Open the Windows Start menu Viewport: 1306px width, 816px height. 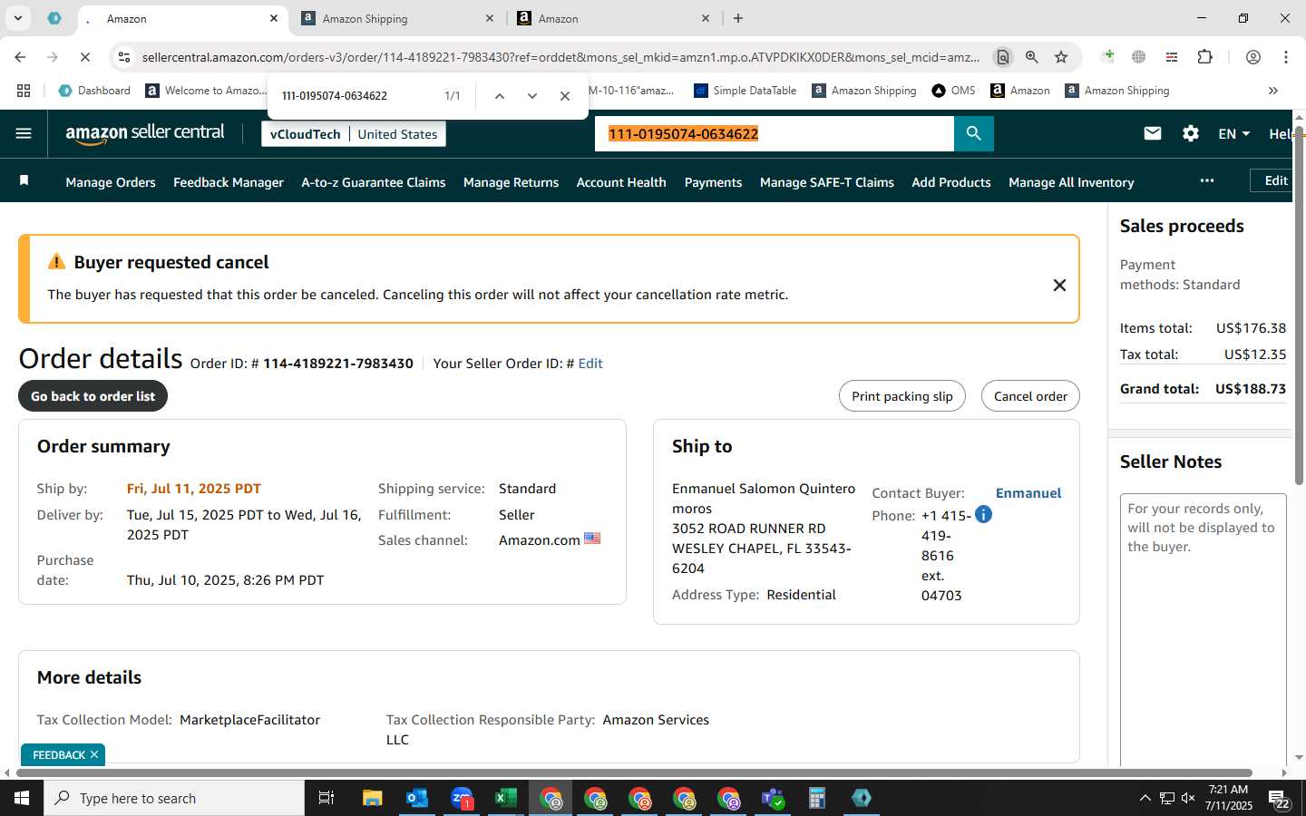point(22,798)
